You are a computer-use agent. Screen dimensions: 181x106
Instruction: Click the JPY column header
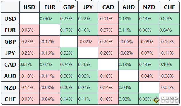click(88, 7)
